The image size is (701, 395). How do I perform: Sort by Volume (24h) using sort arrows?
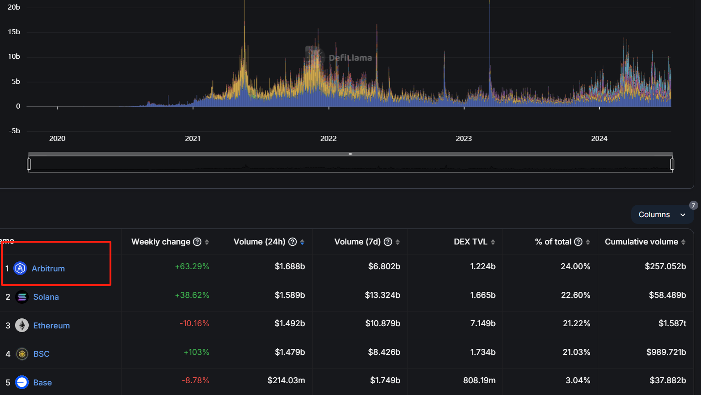tap(303, 242)
